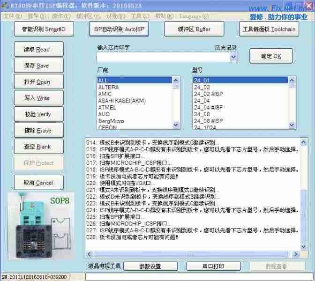
Task: Click the 保存 Save button
Action: point(39,66)
